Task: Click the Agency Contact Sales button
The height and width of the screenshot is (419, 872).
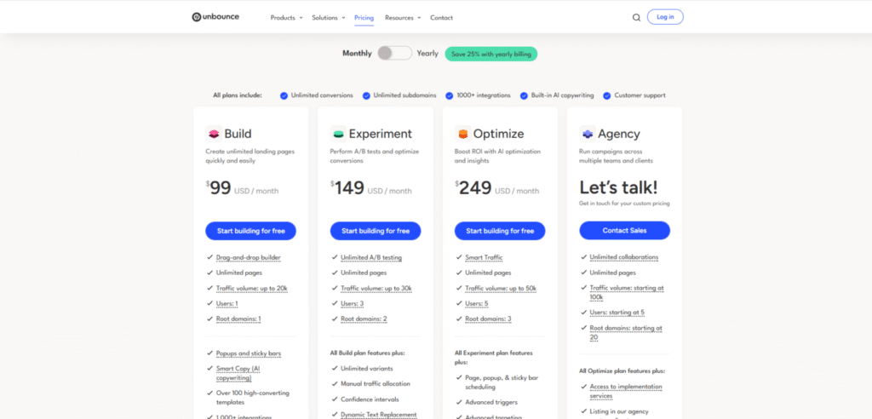Action: coord(624,231)
